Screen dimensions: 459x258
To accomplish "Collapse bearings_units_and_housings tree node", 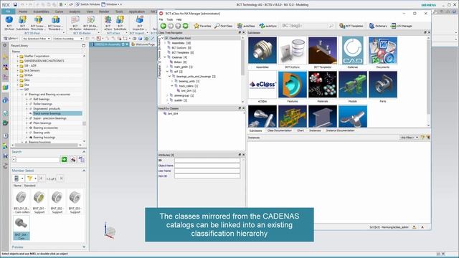I will coord(169,77).
